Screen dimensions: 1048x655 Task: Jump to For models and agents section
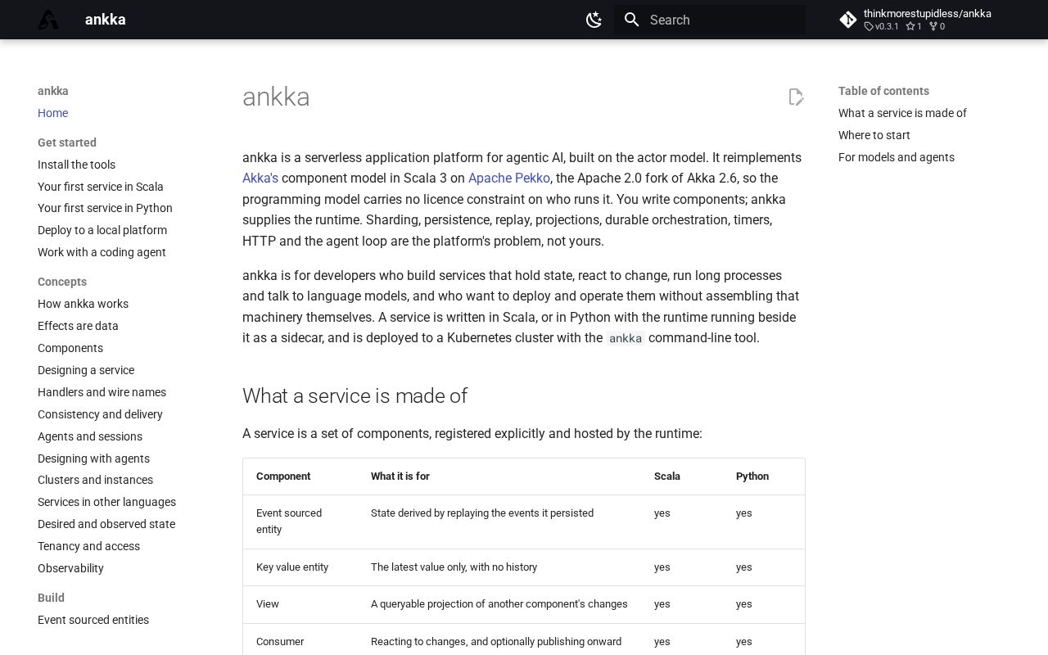click(896, 157)
